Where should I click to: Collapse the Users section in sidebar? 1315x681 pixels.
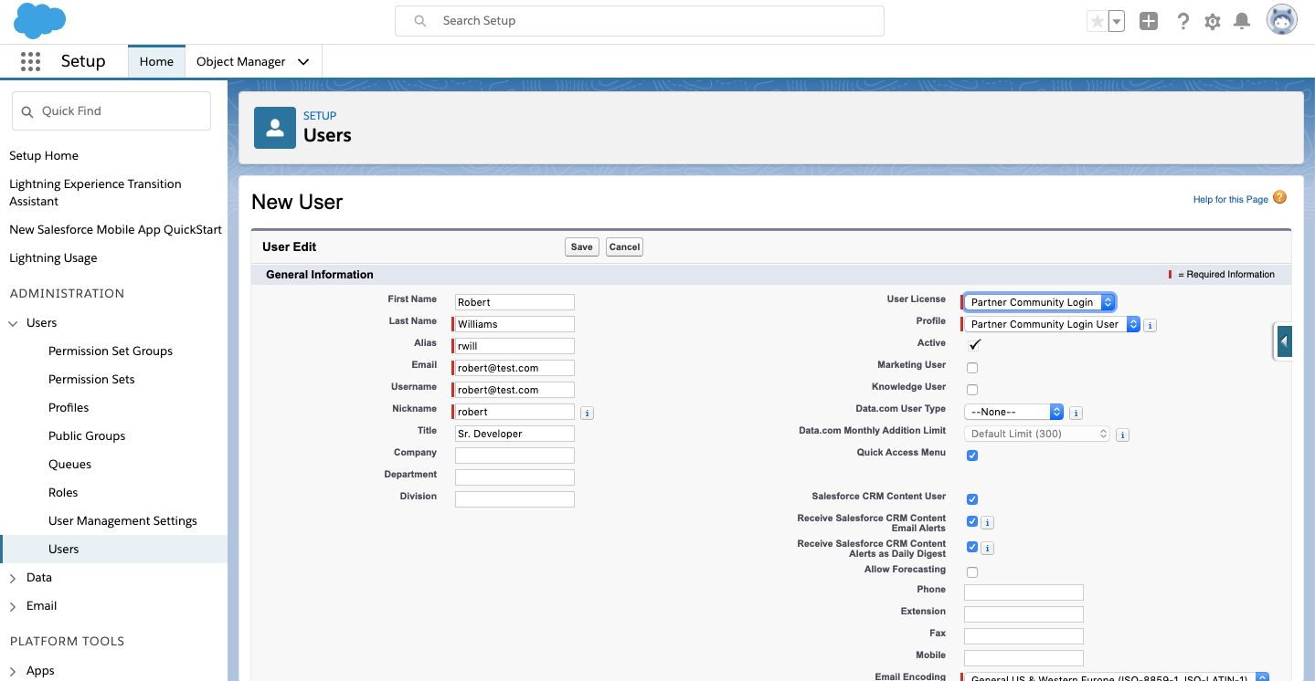pos(13,323)
